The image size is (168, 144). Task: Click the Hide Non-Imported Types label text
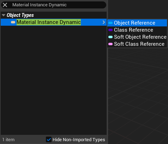(x=79, y=140)
